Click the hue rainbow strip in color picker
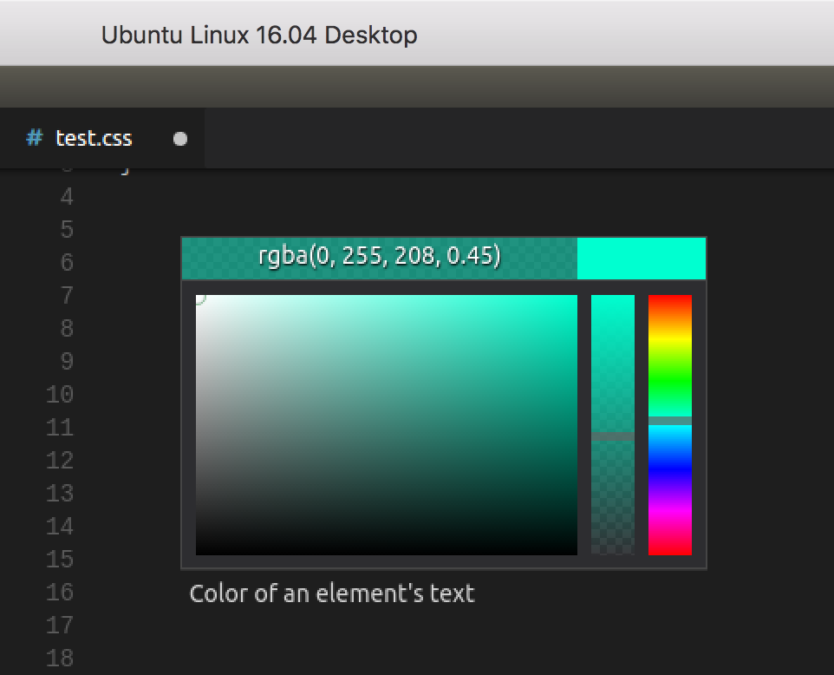Screen dimensions: 834x675 pos(669,425)
